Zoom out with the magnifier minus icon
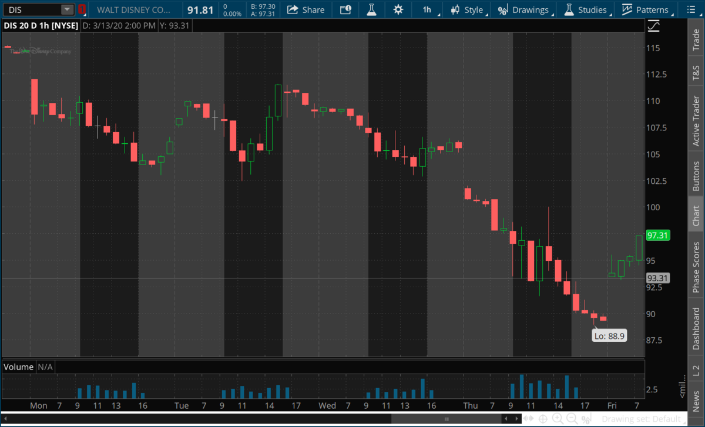The height and width of the screenshot is (427, 705). (x=572, y=419)
